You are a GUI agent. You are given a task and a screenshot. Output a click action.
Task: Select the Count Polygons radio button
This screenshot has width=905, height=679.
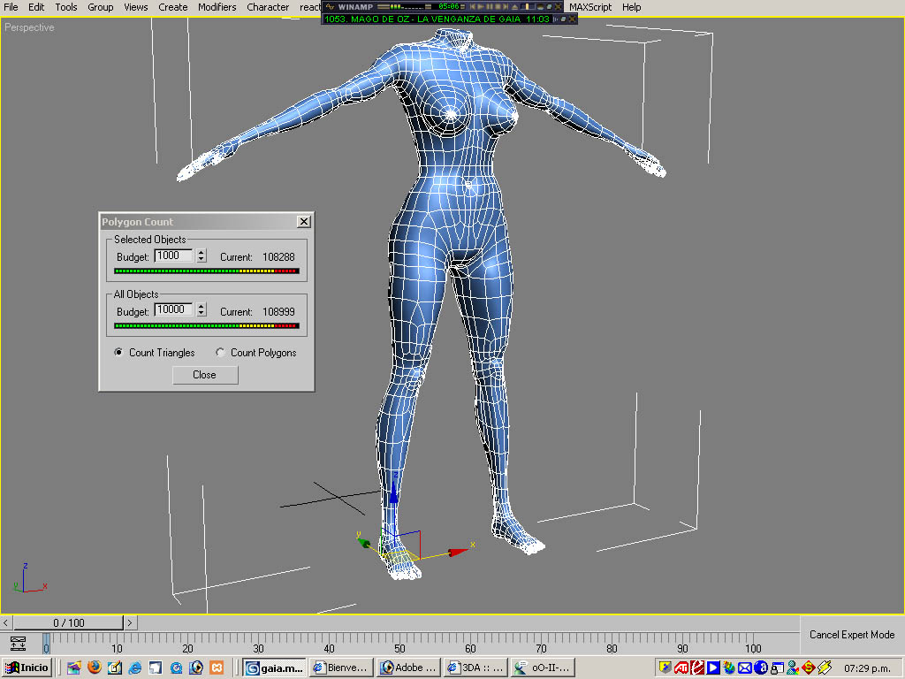pyautogui.click(x=220, y=352)
